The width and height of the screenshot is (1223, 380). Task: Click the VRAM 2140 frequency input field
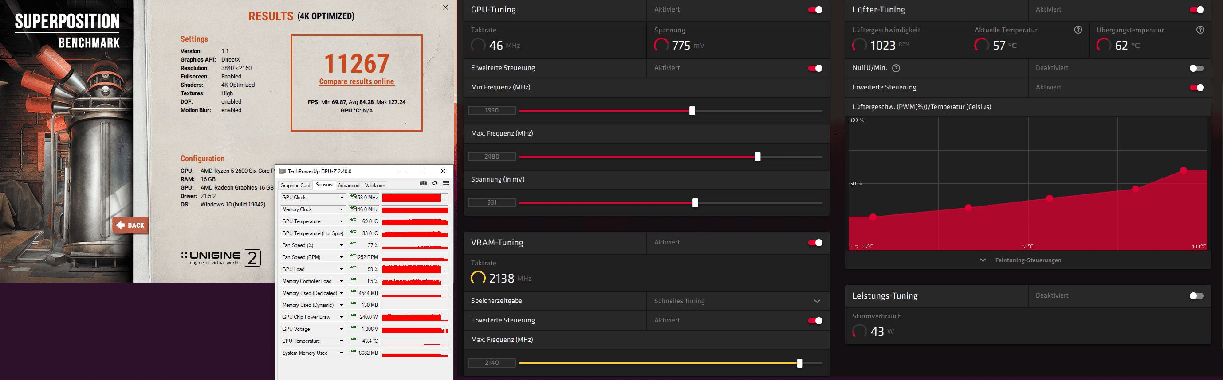[x=492, y=363]
